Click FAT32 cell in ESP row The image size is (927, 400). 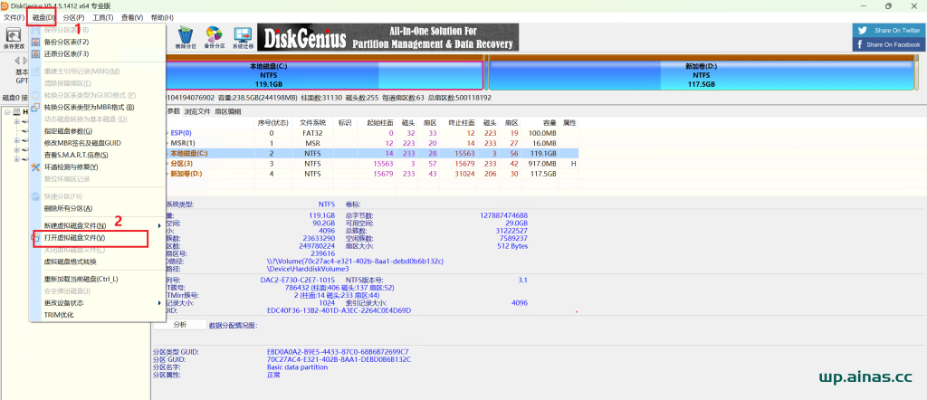(x=312, y=133)
